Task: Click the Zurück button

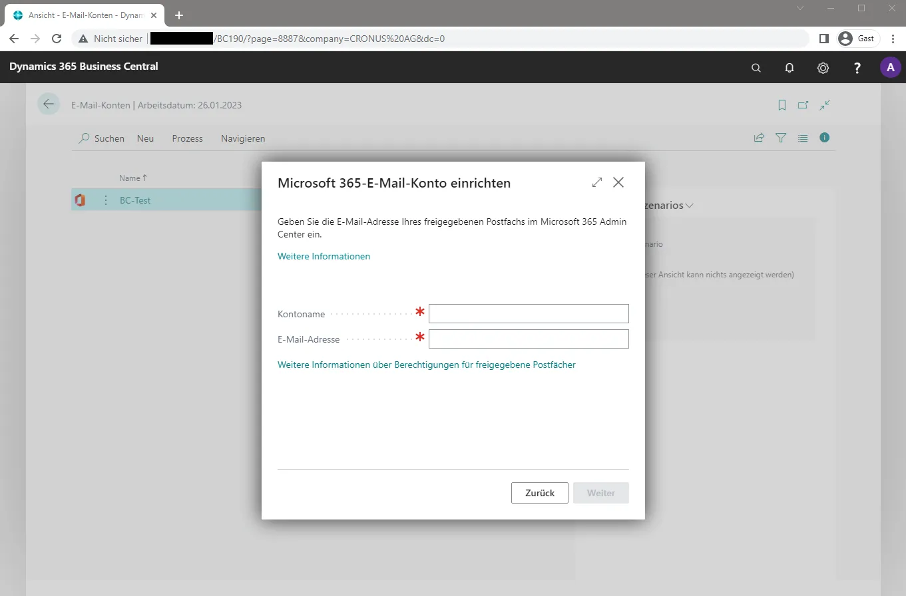Action: point(540,493)
